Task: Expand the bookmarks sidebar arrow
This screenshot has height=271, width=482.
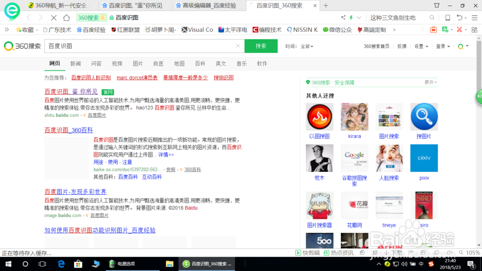Action: click(7, 30)
